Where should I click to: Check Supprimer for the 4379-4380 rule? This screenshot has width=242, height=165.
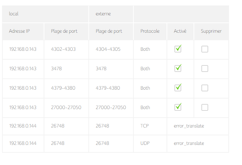(204, 88)
